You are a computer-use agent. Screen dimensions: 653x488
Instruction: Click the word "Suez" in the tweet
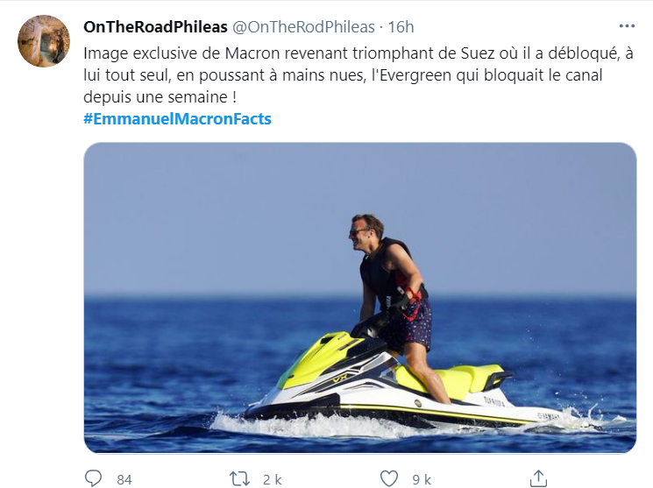473,53
